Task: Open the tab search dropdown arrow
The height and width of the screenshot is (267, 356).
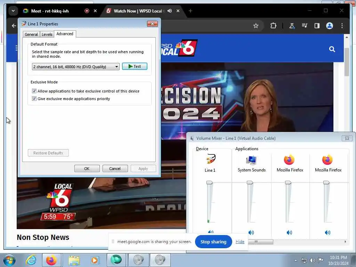Action: [x=13, y=11]
